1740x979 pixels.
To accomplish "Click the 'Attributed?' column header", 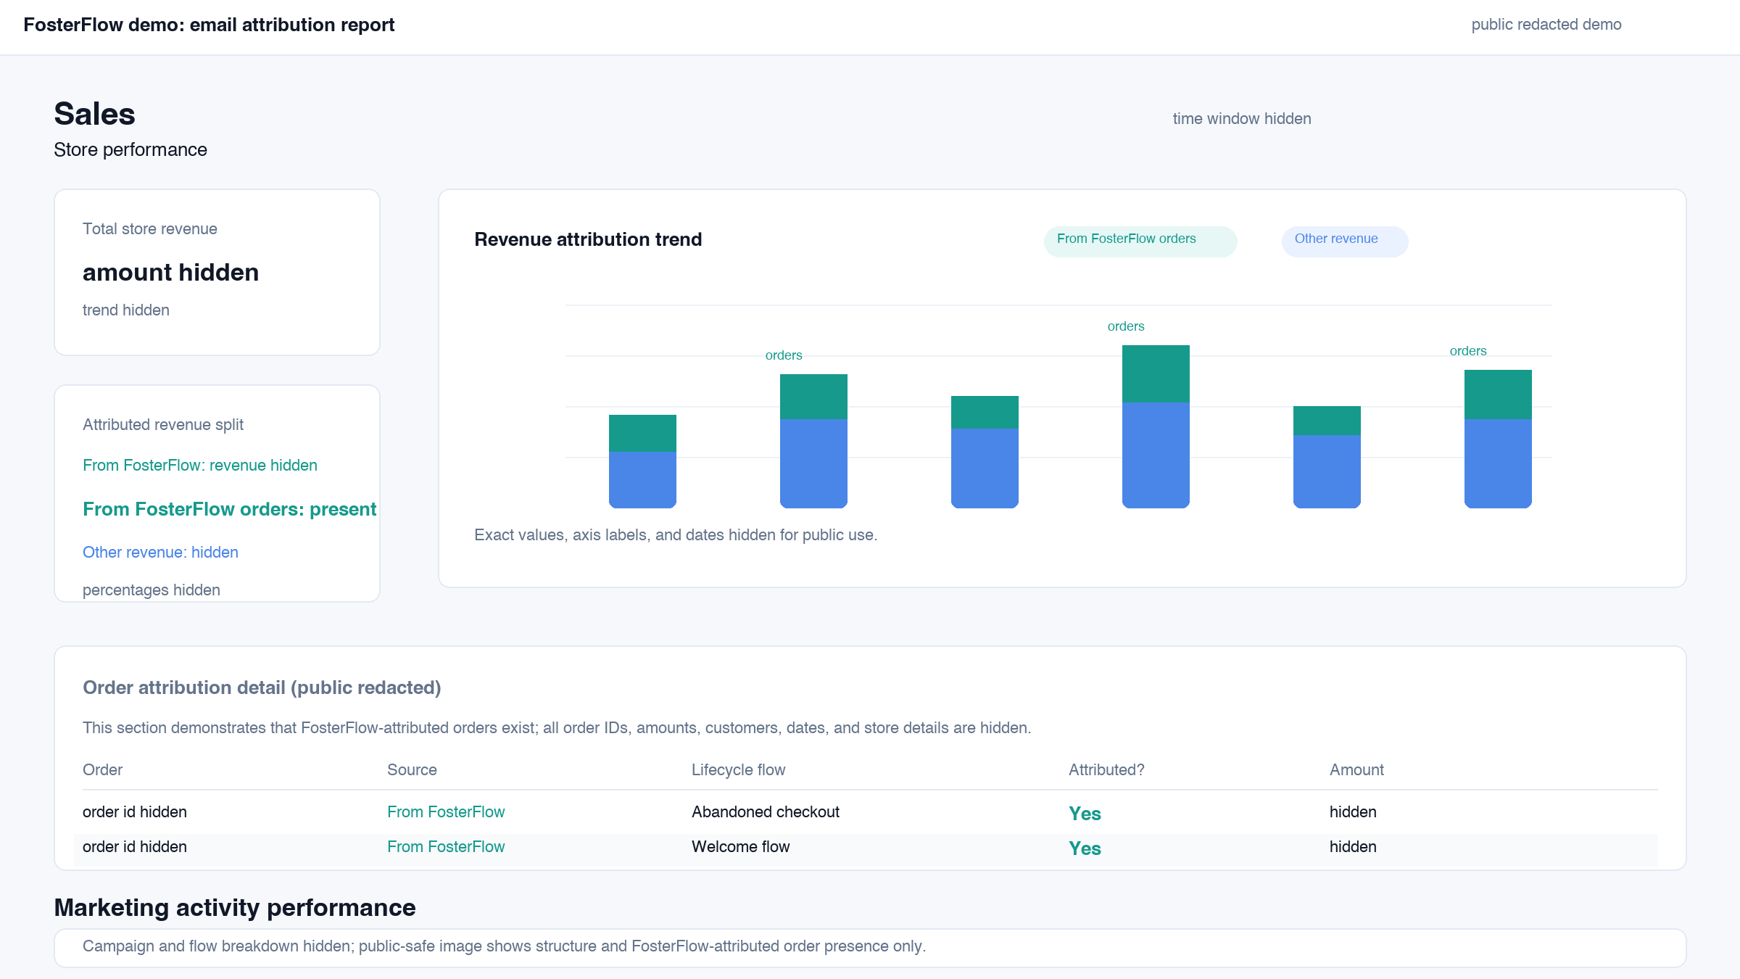I will click(1106, 770).
